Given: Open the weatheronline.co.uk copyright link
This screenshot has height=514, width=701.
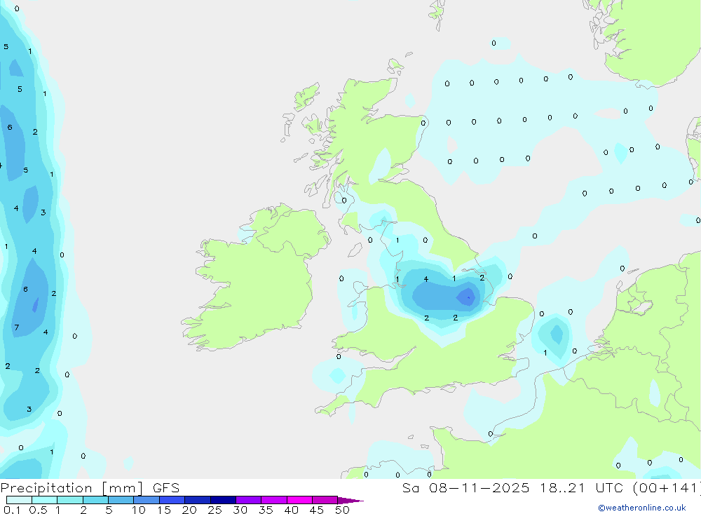Looking at the screenshot, I should pos(642,508).
